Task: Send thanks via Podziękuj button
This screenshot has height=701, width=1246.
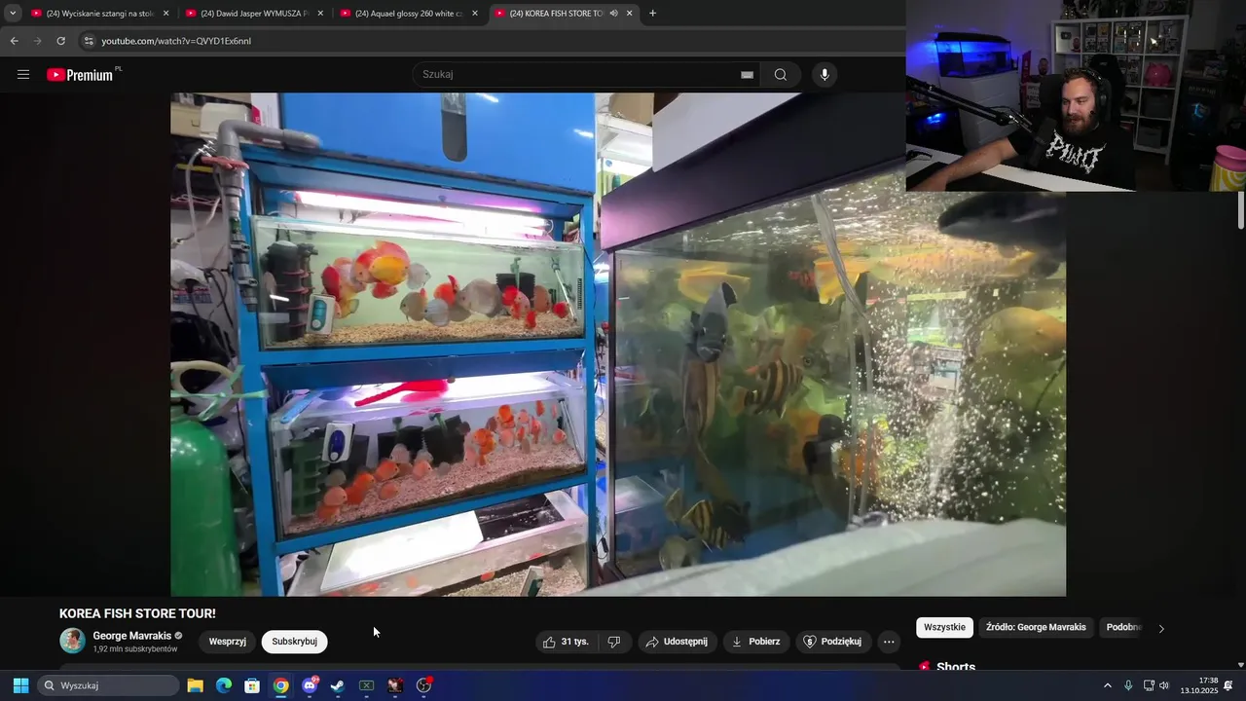Action: [833, 642]
